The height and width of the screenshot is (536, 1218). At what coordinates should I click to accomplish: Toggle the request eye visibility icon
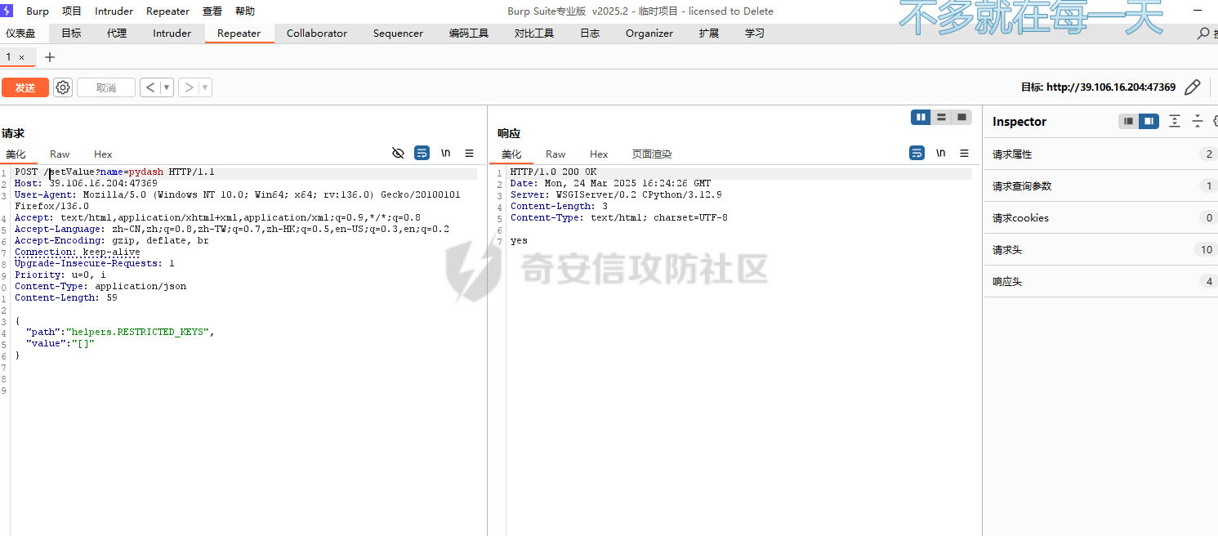pyautogui.click(x=398, y=153)
